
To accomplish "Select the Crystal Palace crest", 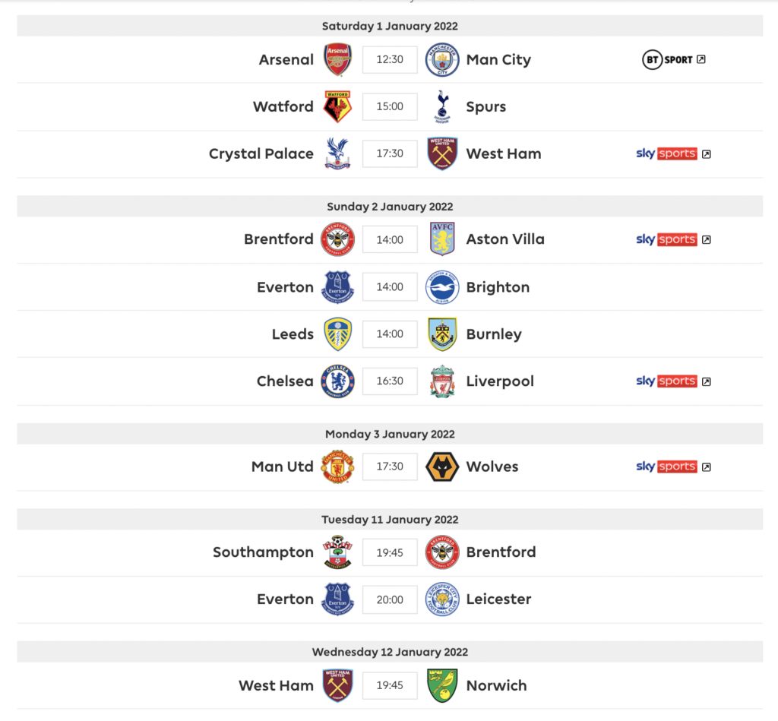I will [337, 153].
